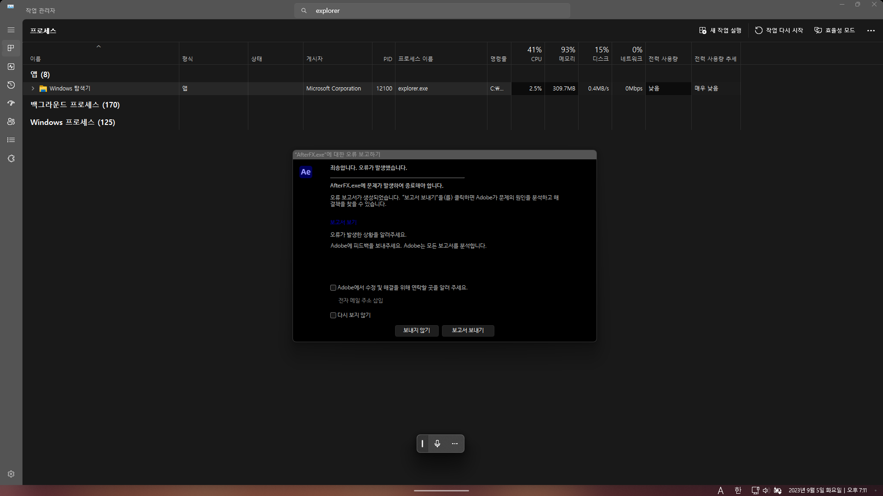Enable the Adobe contact information checkbox

point(333,287)
